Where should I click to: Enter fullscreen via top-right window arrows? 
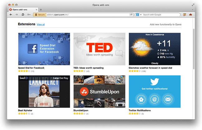(x=193, y=5)
